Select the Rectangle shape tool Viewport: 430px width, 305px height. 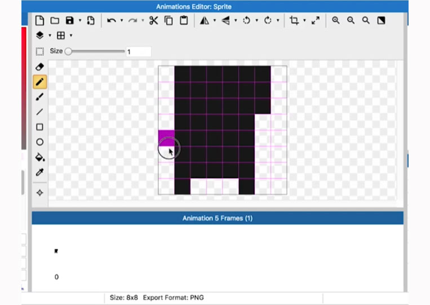point(40,127)
